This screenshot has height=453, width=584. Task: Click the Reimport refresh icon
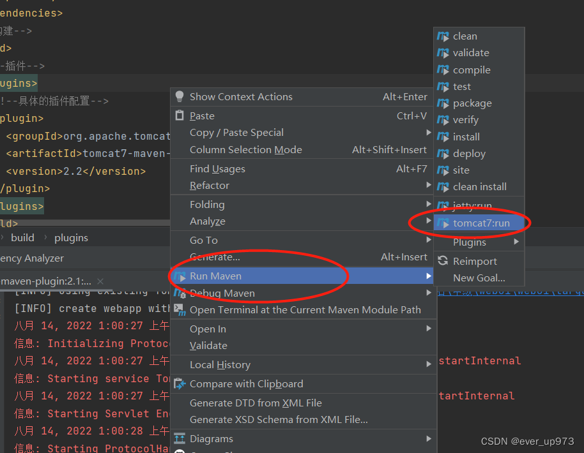(443, 261)
